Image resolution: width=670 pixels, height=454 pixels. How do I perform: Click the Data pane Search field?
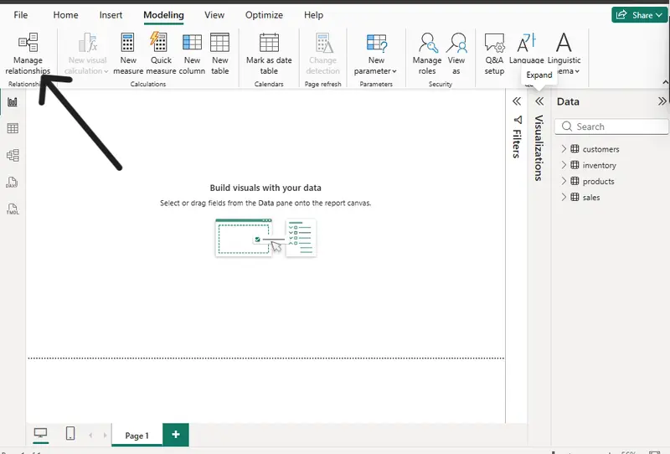point(611,126)
